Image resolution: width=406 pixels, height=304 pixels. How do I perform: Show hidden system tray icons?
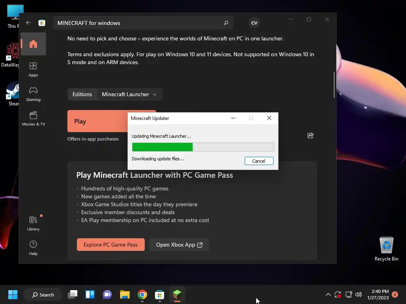click(x=328, y=294)
